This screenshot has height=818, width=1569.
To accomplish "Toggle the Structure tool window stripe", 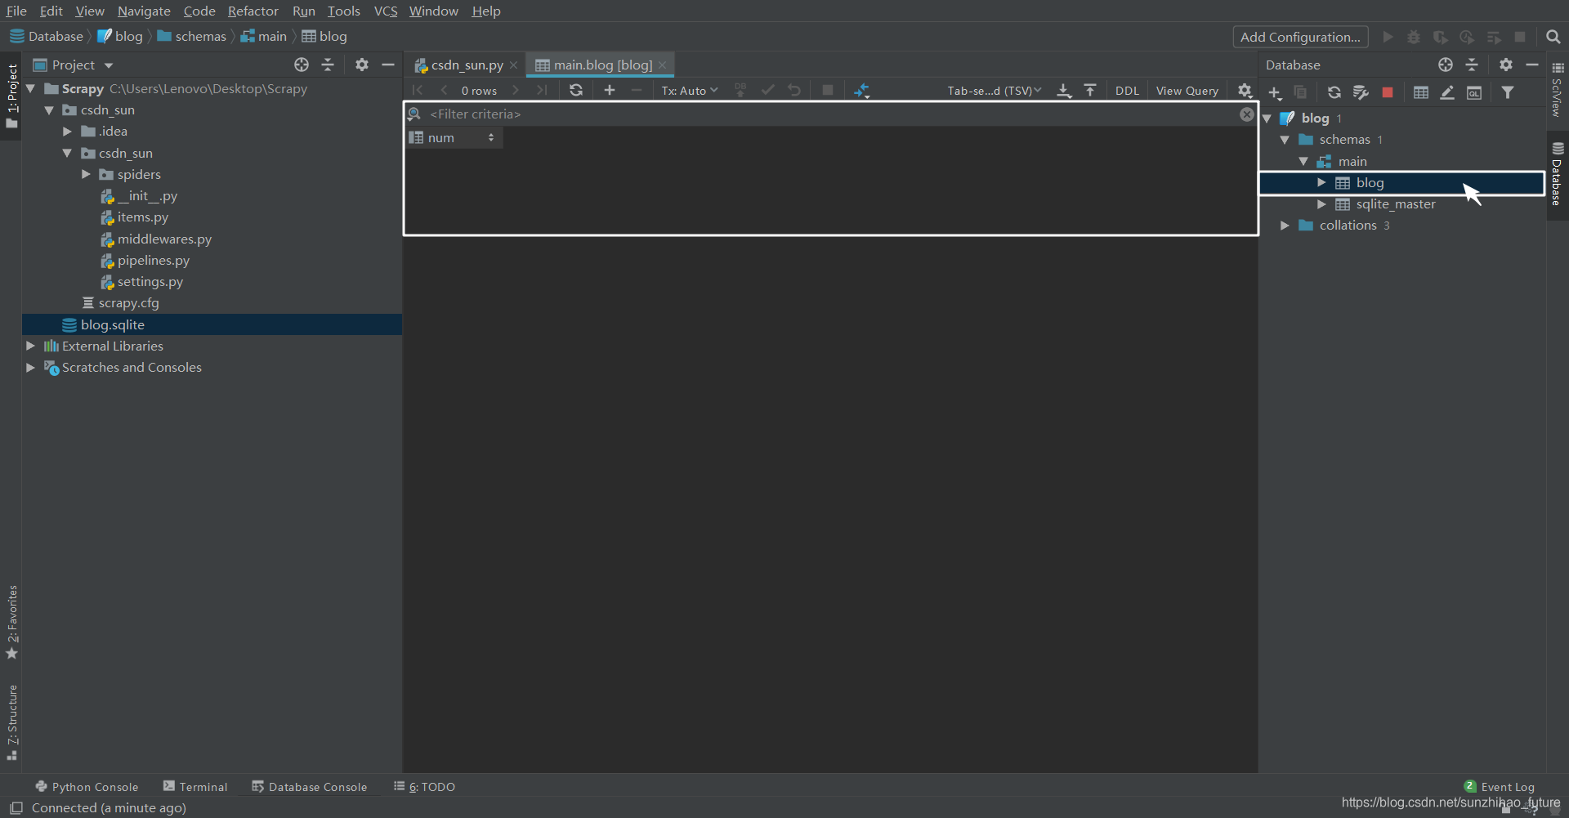I will (x=11, y=722).
